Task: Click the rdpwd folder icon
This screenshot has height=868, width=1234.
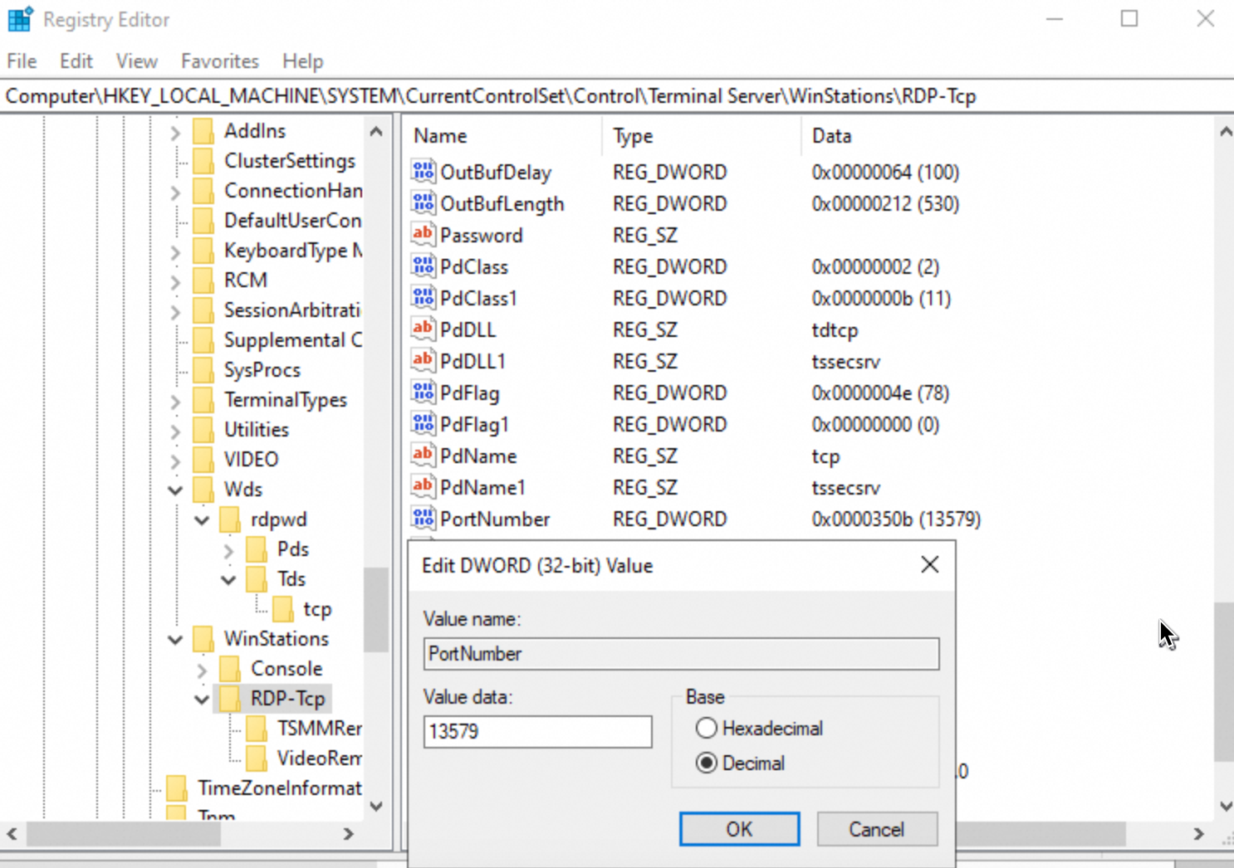Action: coord(231,519)
